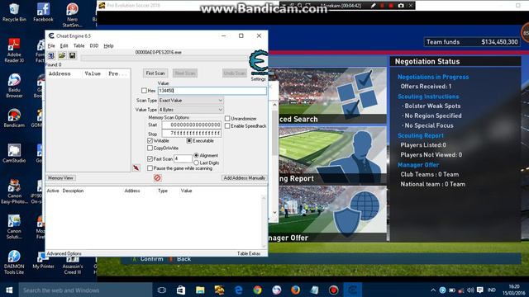Toggle the Fast Scan checkbox

(x=150, y=158)
